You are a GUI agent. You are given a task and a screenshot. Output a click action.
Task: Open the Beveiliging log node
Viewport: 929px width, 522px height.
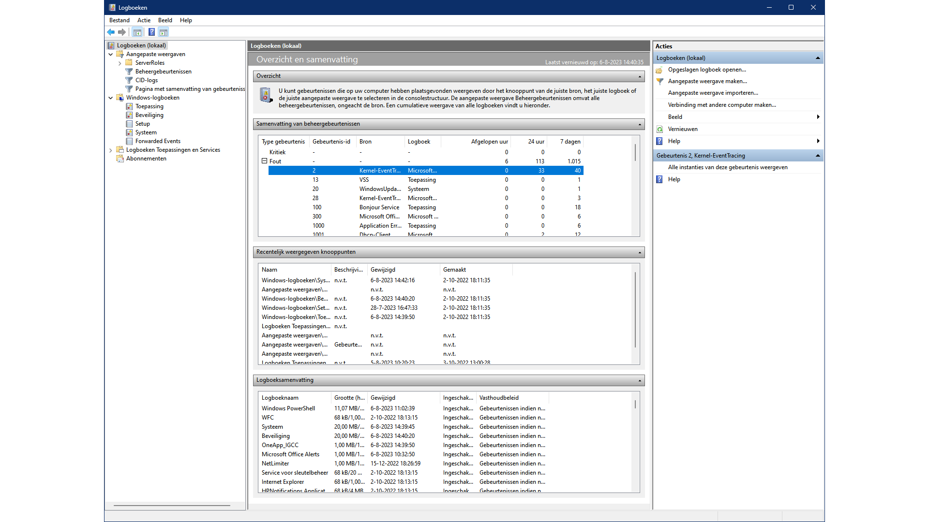tap(149, 115)
